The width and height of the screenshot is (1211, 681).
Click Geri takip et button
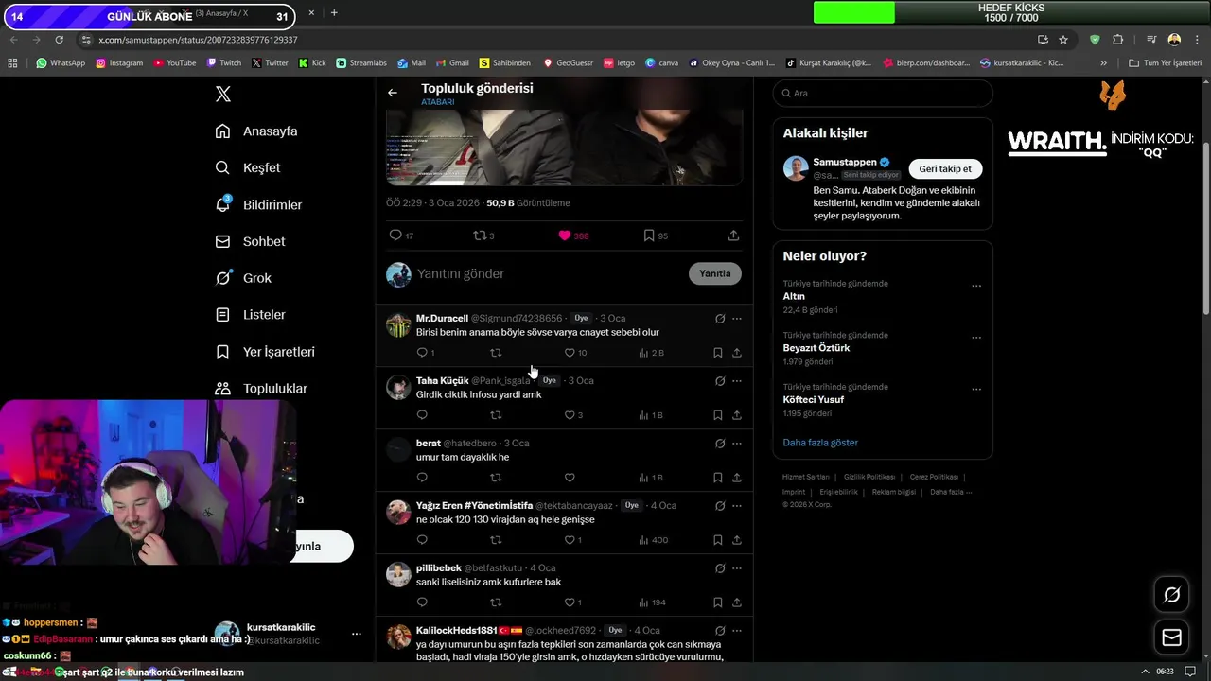(945, 169)
